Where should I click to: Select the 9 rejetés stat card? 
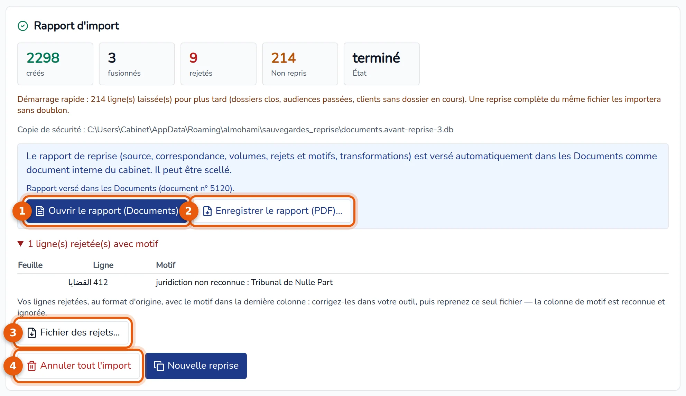coord(219,64)
